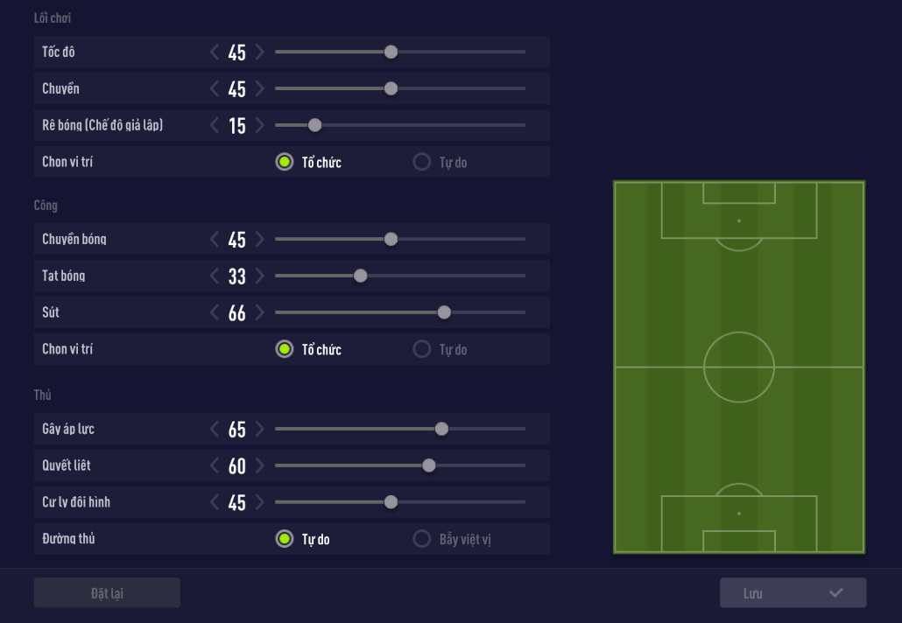Decrease Chuyền bóng value with left arrow
The height and width of the screenshot is (623, 902).
215,239
